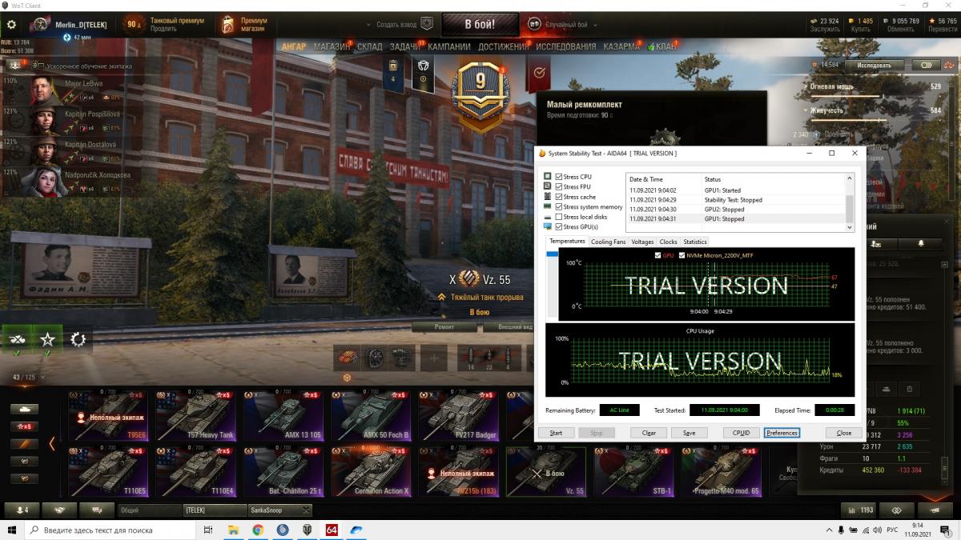Select the shell slot showing 22
This screenshot has width=961, height=540.
489,358
